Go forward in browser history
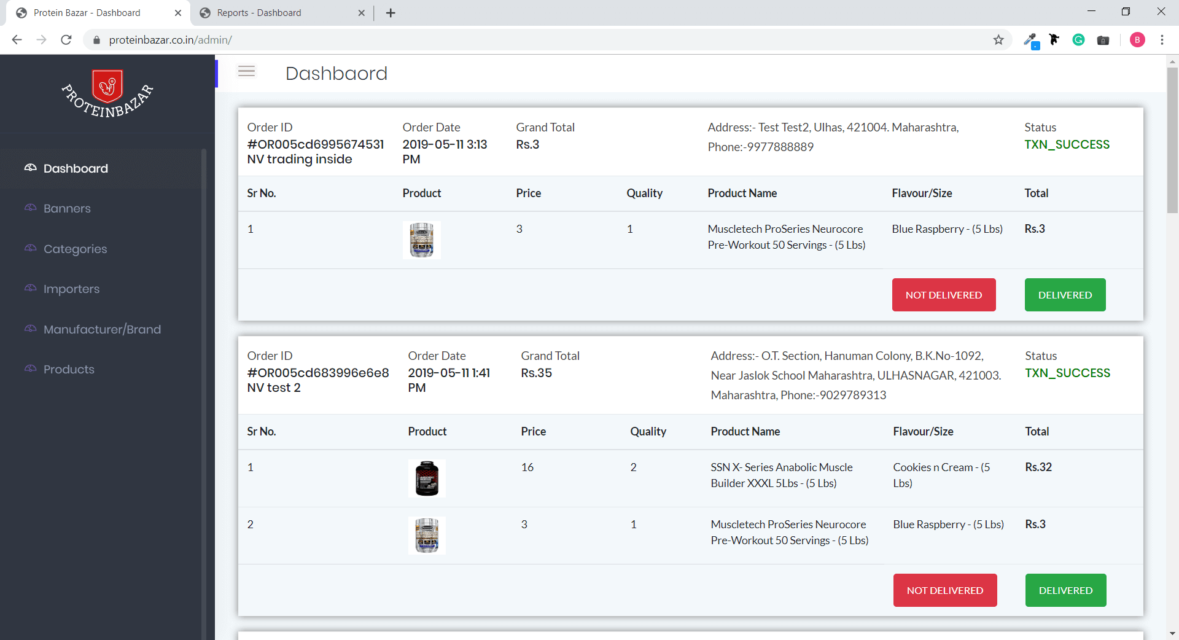The image size is (1179, 640). pos(41,40)
